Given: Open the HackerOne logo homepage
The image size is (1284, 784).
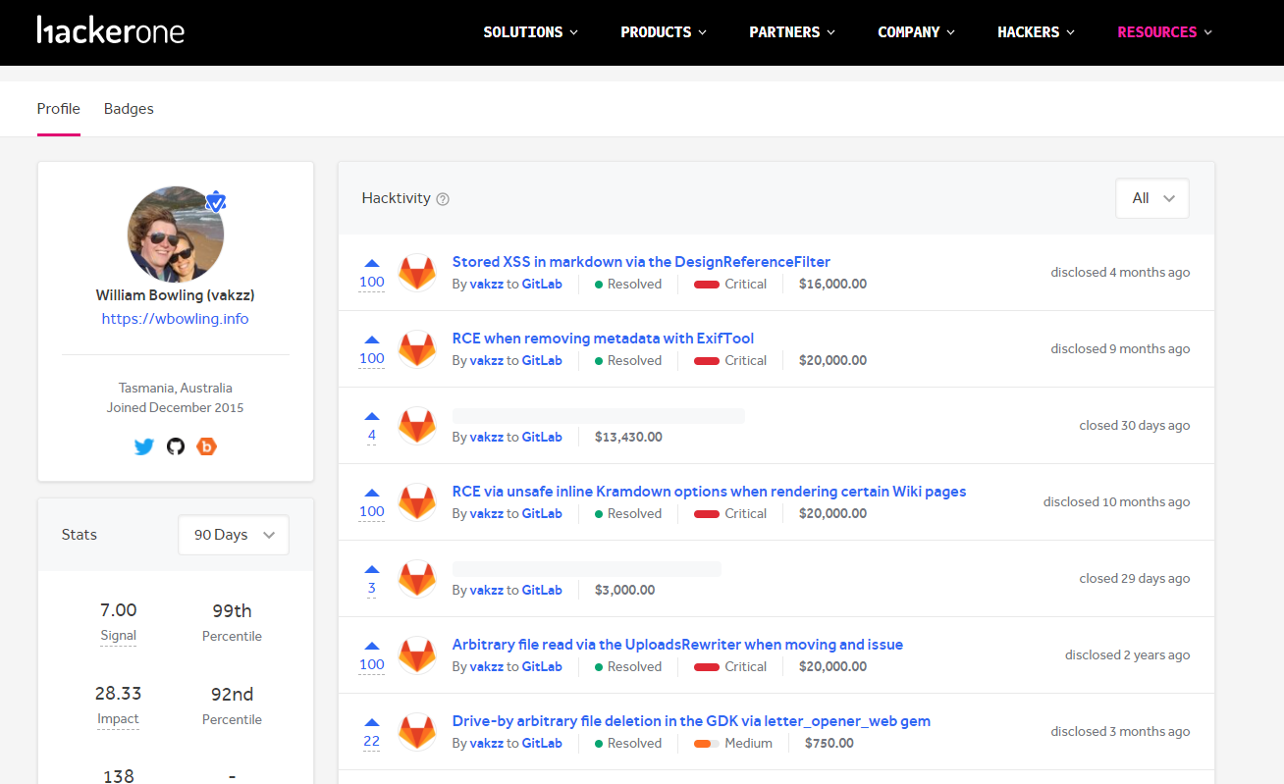Looking at the screenshot, I should click(x=110, y=29).
